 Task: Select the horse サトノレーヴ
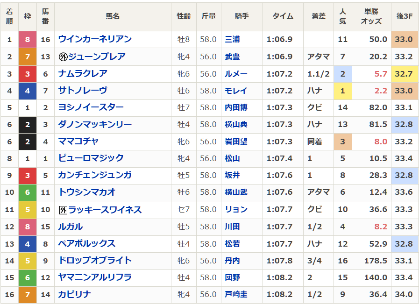point(83,91)
